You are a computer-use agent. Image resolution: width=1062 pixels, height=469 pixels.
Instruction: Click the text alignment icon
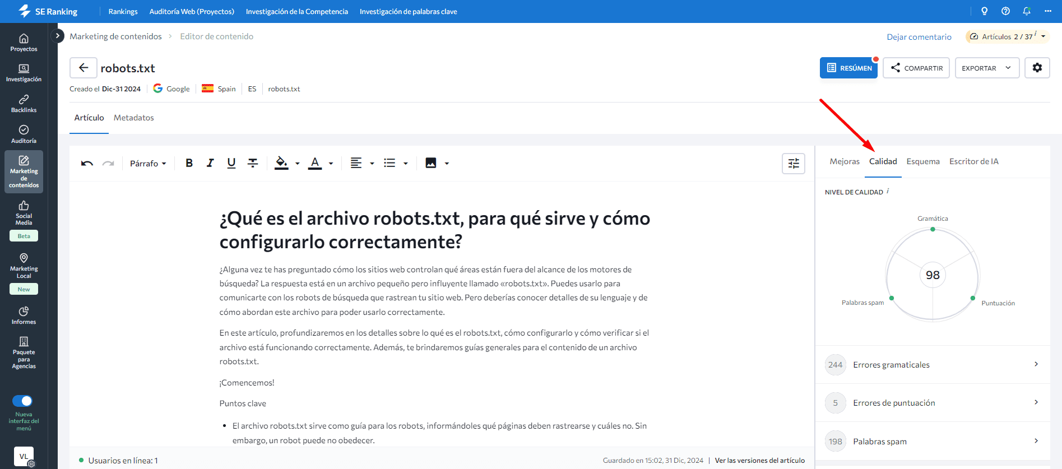[356, 163]
